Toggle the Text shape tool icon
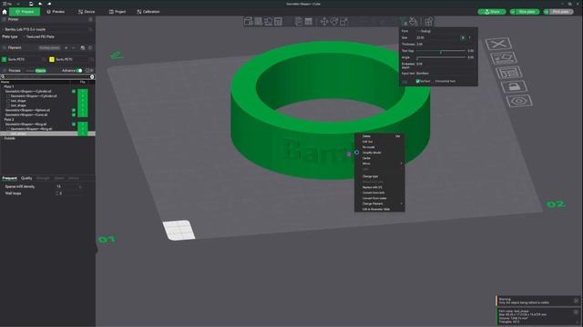Image resolution: width=583 pixels, height=327 pixels. click(x=403, y=22)
